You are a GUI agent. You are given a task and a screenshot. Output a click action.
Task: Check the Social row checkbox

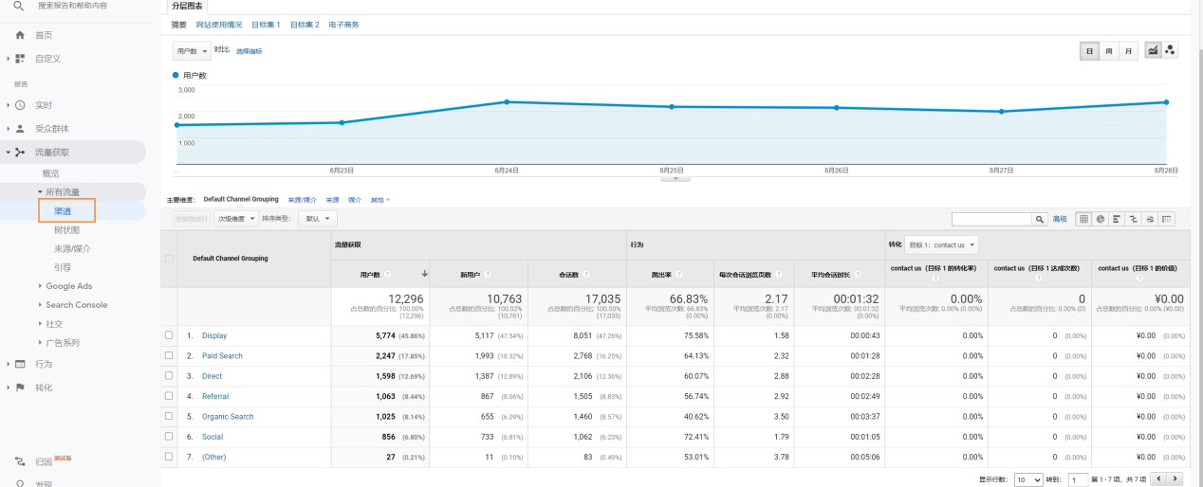[170, 437]
